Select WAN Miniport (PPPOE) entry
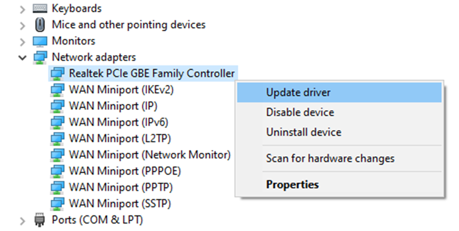The image size is (459, 231). (124, 171)
